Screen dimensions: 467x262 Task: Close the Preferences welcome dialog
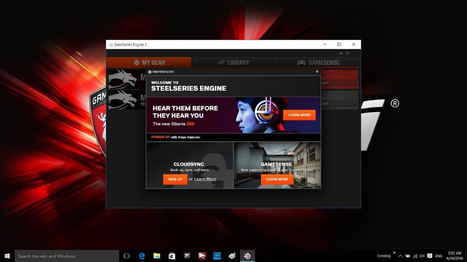click(x=317, y=72)
